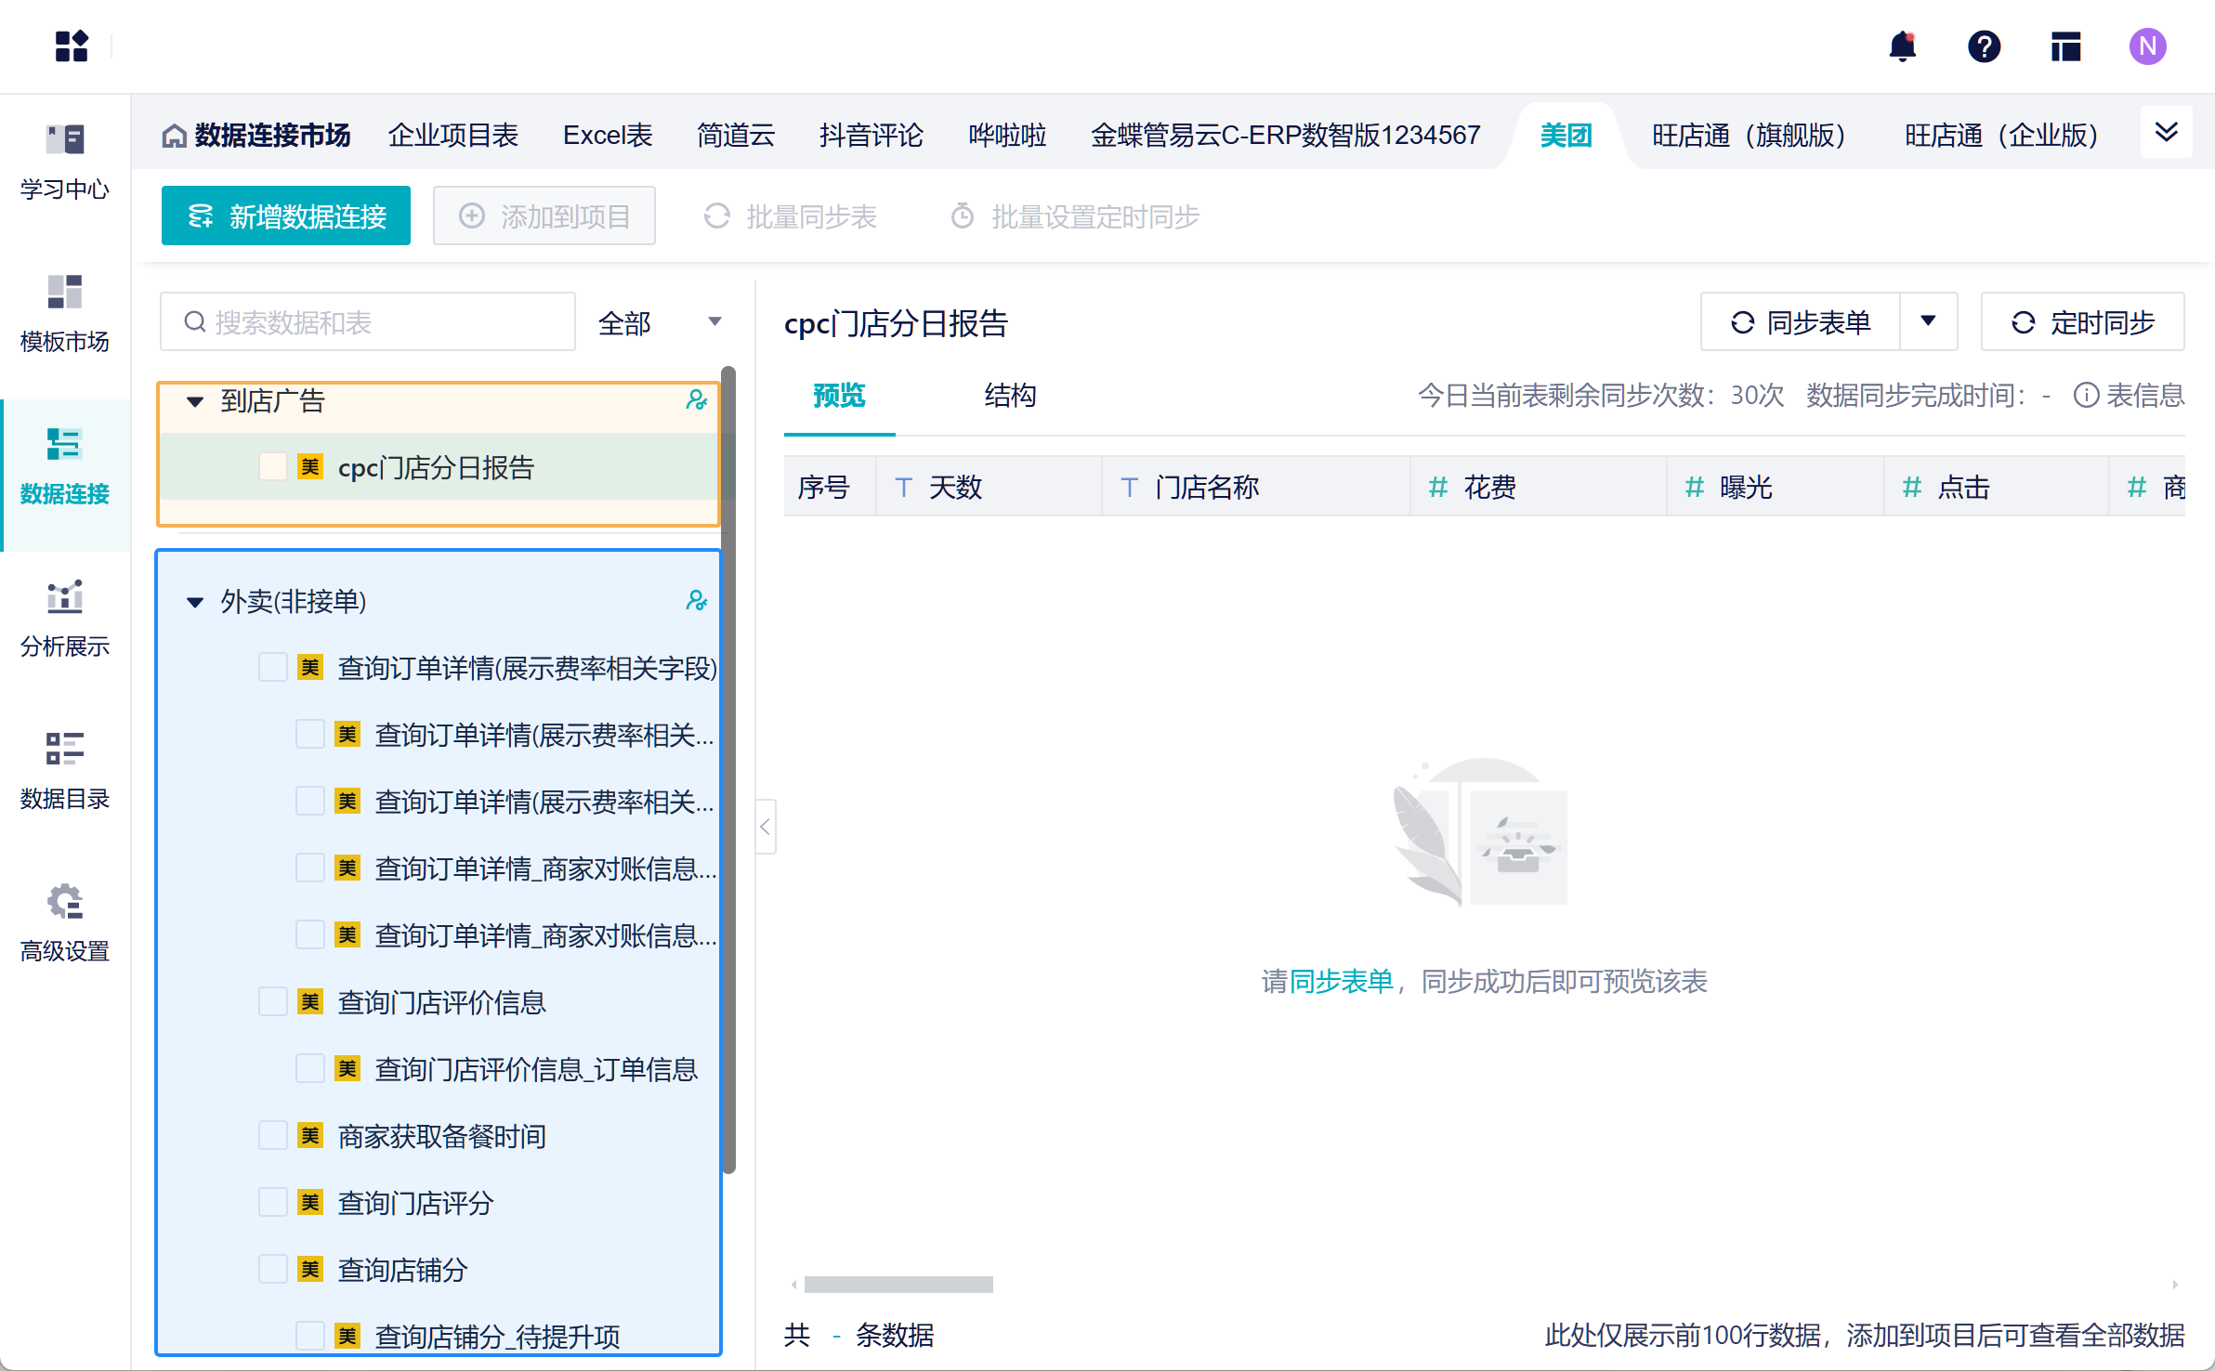This screenshot has height=1371, width=2215.
Task: Open the 高级设置 settings section
Action: click(63, 921)
